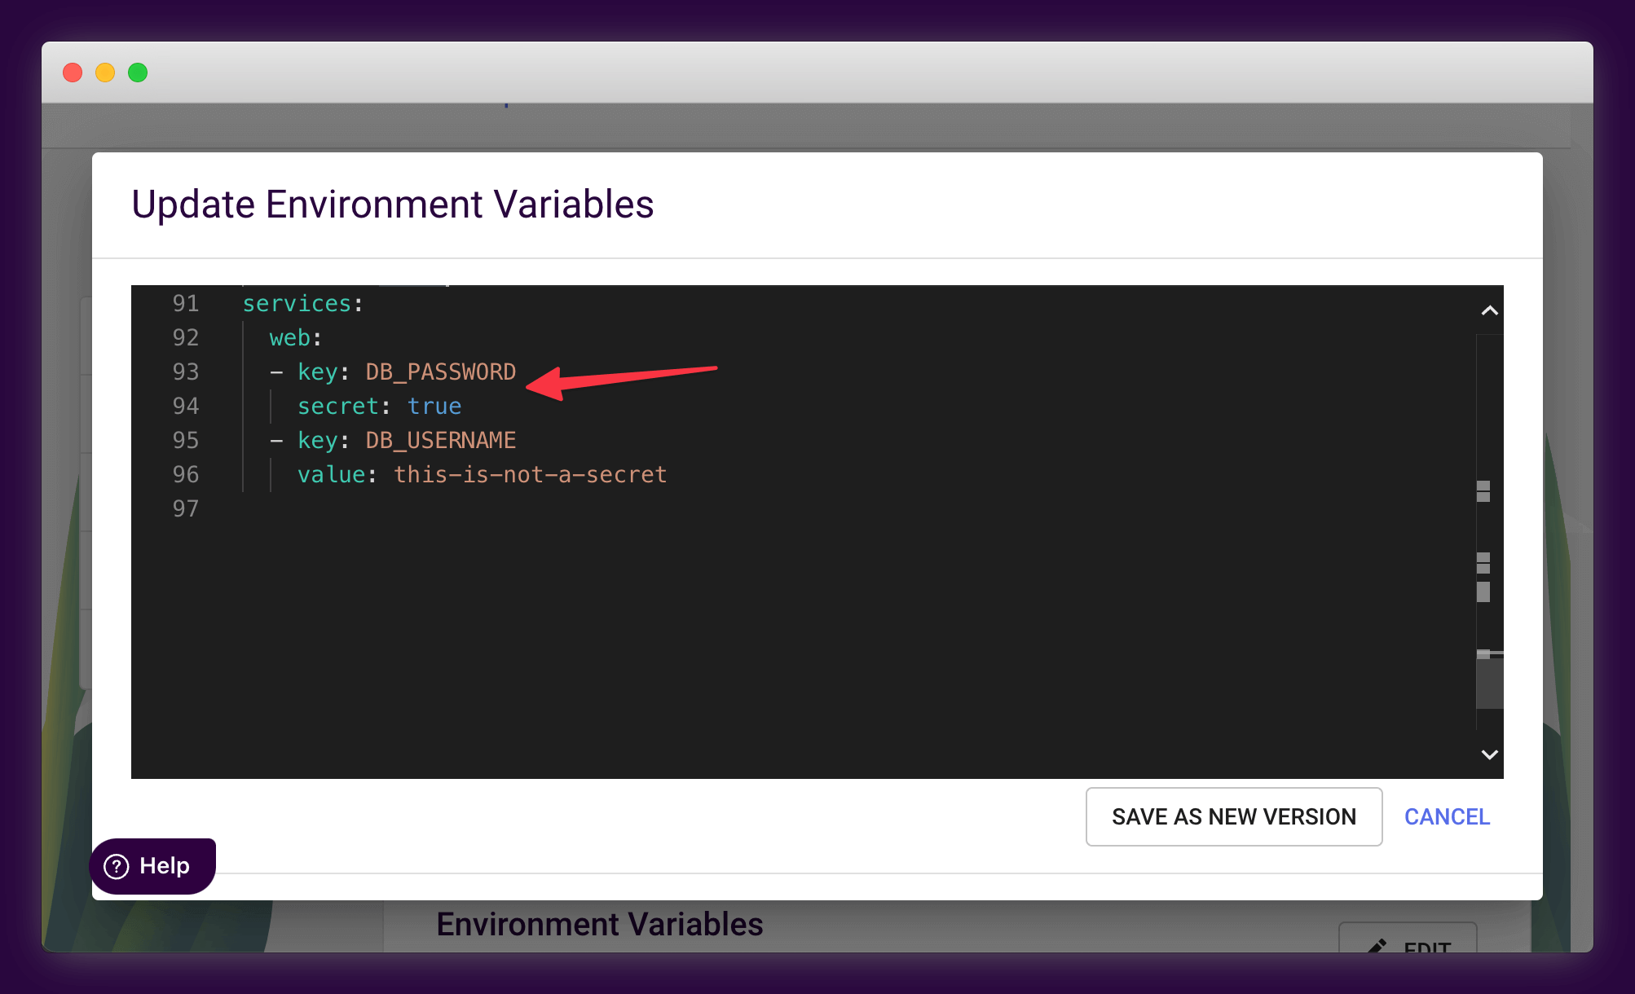Maximize the window with the green button
The width and height of the screenshot is (1635, 994).
click(138, 73)
